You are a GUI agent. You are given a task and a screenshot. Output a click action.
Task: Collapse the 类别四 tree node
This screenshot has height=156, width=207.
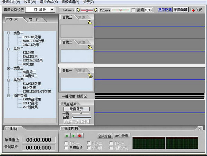[8, 80]
